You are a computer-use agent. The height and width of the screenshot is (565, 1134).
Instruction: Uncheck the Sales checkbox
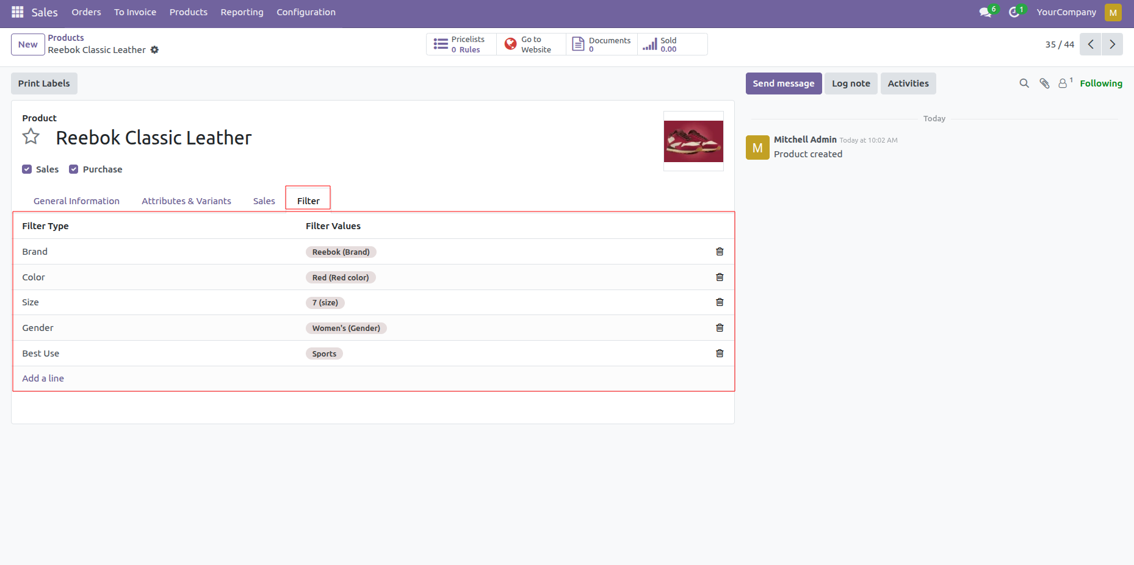pyautogui.click(x=27, y=169)
